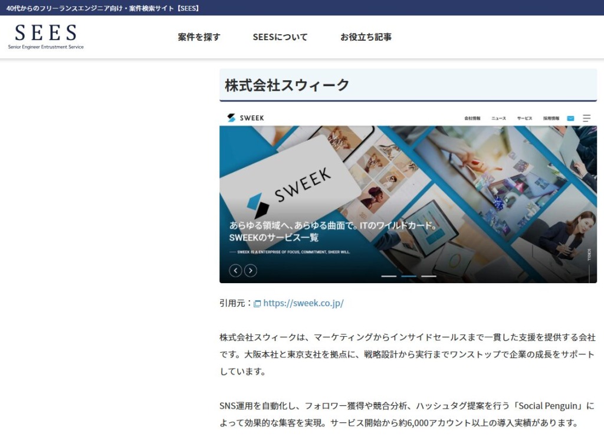Select the highlighted middle slide indicator
This screenshot has height=440, width=604.
point(409,276)
